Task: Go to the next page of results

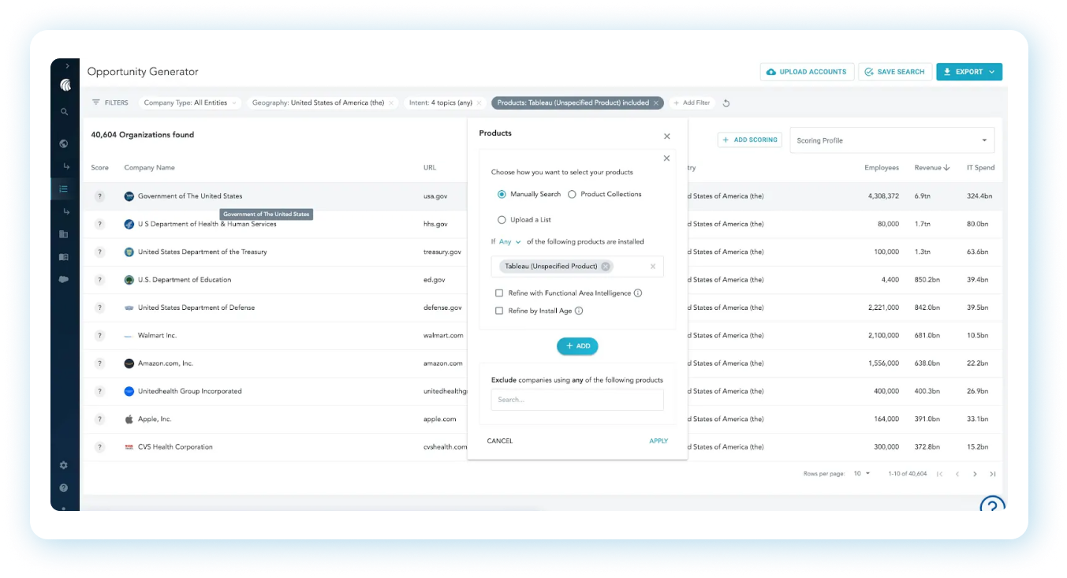Action: 976,474
